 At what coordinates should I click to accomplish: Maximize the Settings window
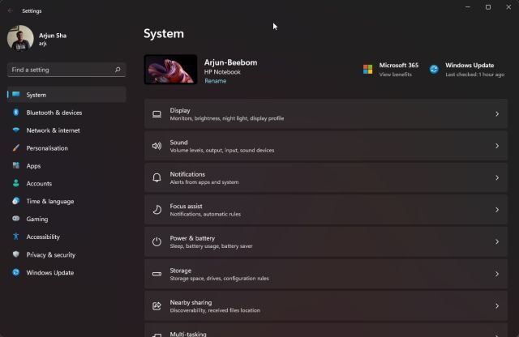point(488,7)
